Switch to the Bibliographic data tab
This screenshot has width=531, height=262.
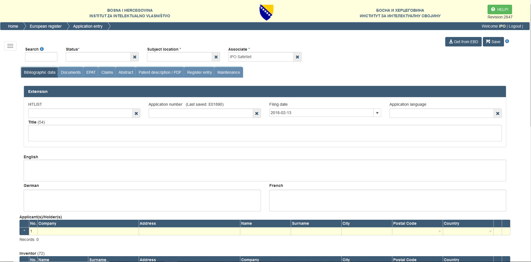coord(40,72)
